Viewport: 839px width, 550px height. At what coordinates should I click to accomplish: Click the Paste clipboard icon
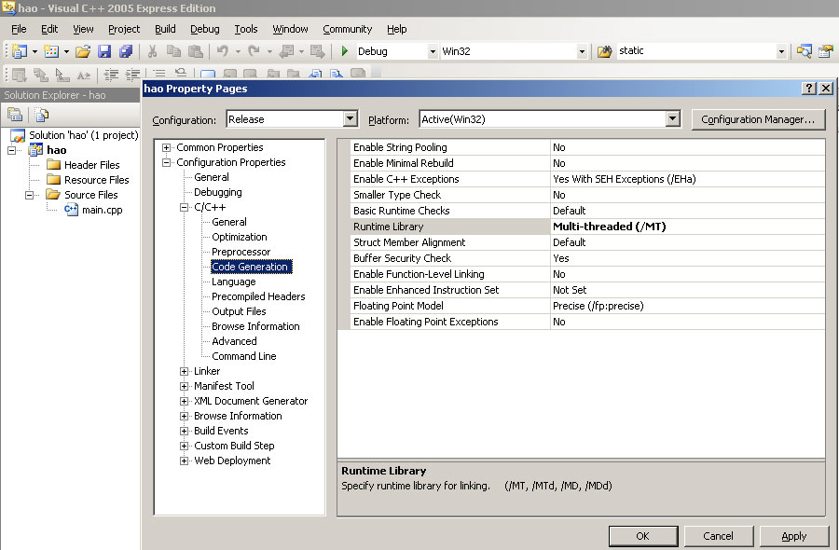pos(196,51)
